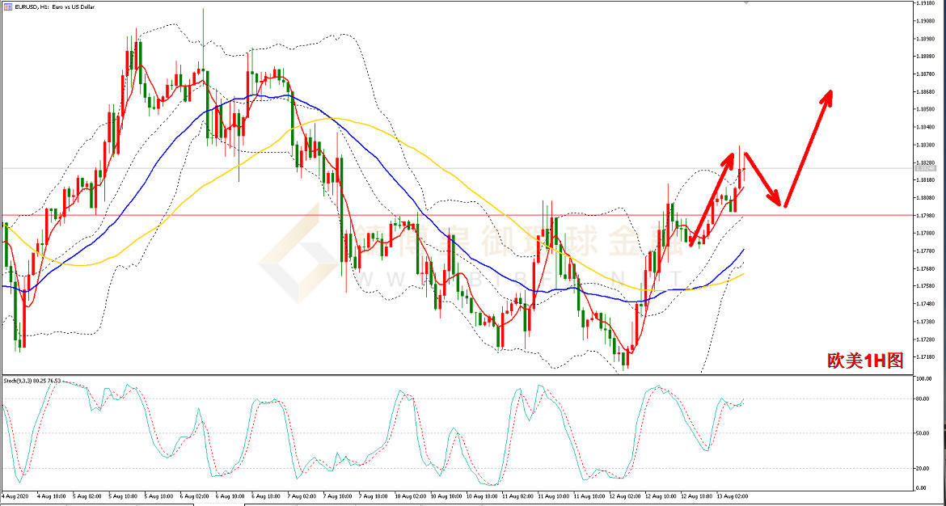Click the tip of the red downward pullback arrow
The image size is (946, 506).
[781, 205]
